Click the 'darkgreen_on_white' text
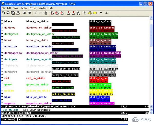The image size is (154, 125). coord(41,34)
